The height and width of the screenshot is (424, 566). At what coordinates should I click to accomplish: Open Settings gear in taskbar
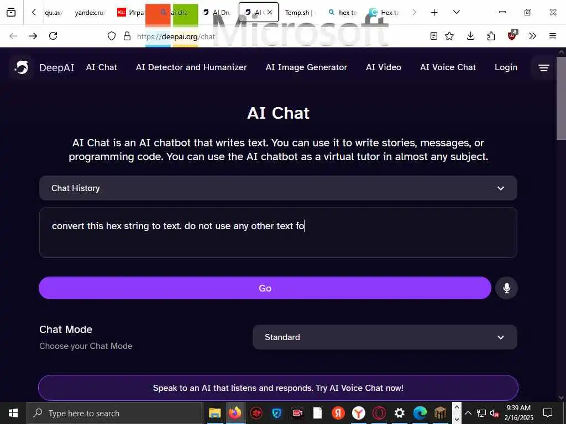click(399, 413)
